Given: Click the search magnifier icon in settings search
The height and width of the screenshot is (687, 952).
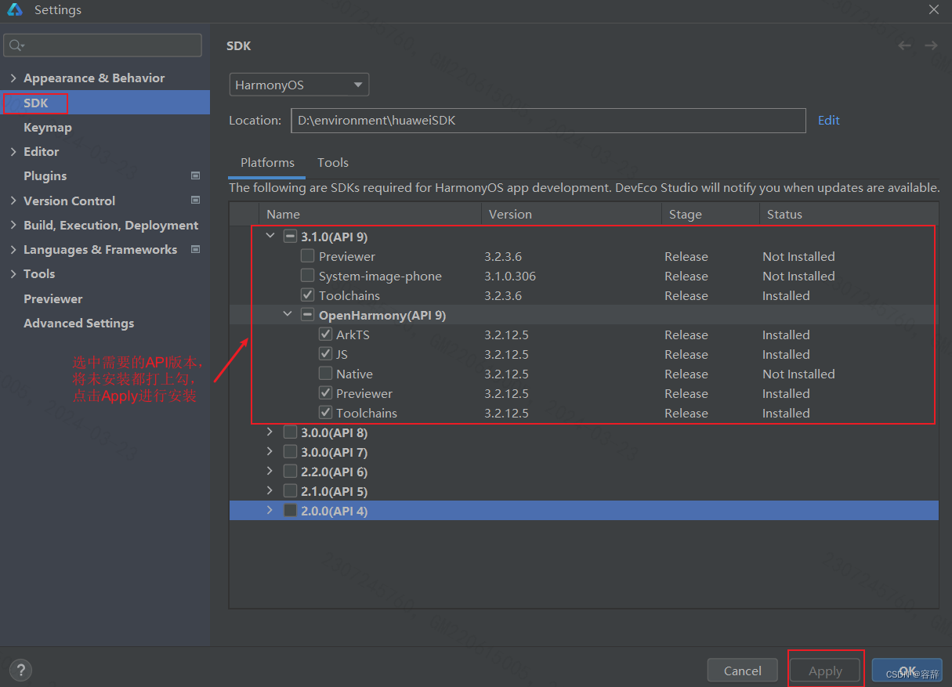Looking at the screenshot, I should pyautogui.click(x=16, y=45).
